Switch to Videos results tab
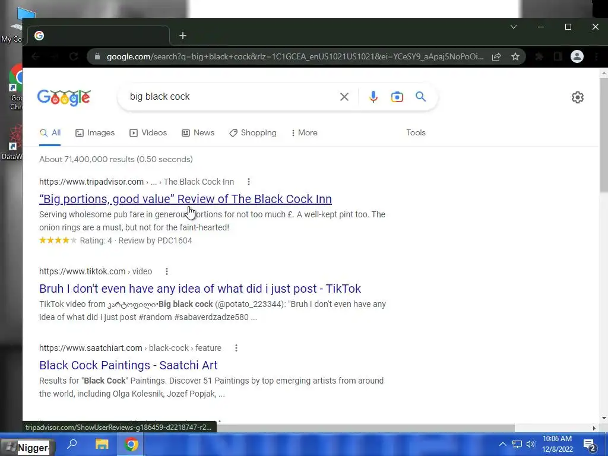 pyautogui.click(x=148, y=132)
